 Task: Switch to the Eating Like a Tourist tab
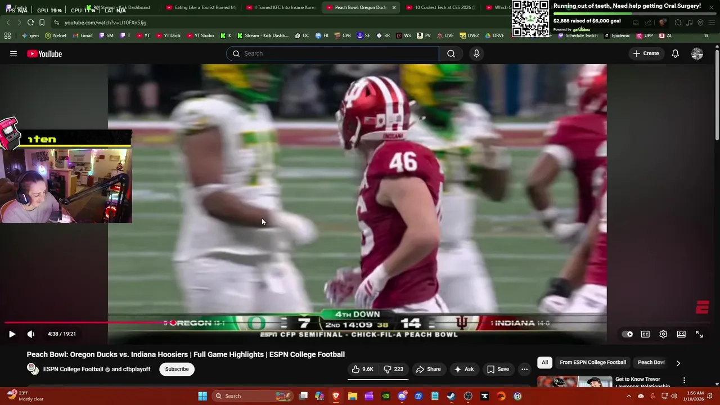[201, 7]
